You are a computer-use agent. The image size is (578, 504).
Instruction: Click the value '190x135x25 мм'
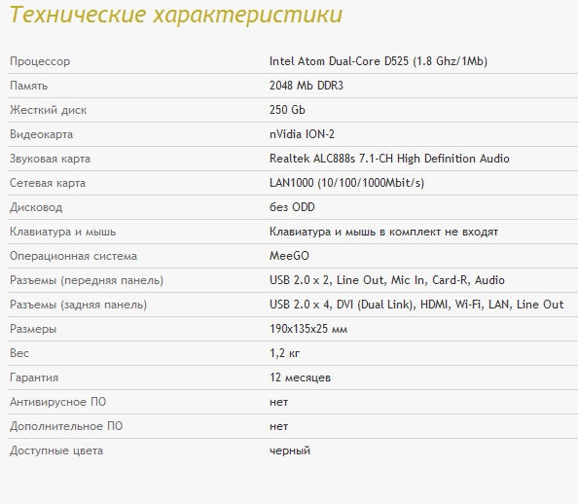[x=308, y=329]
